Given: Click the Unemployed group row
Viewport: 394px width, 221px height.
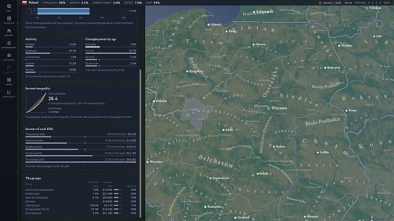Looking at the screenshot, I should pos(80,205).
